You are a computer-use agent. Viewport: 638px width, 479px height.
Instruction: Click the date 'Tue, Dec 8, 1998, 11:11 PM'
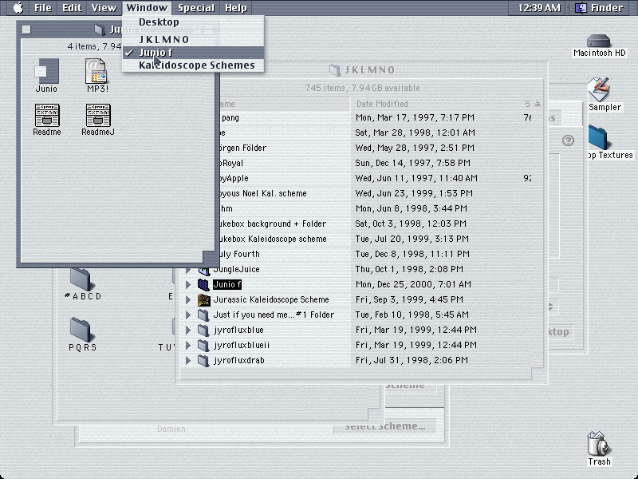[x=412, y=254]
